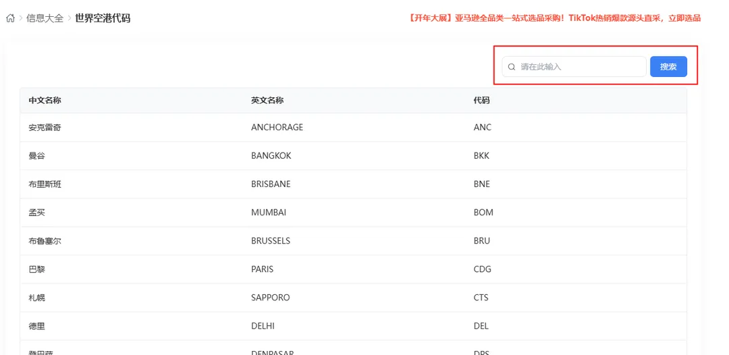Select the DEL code cell
729x355 pixels.
pos(481,326)
